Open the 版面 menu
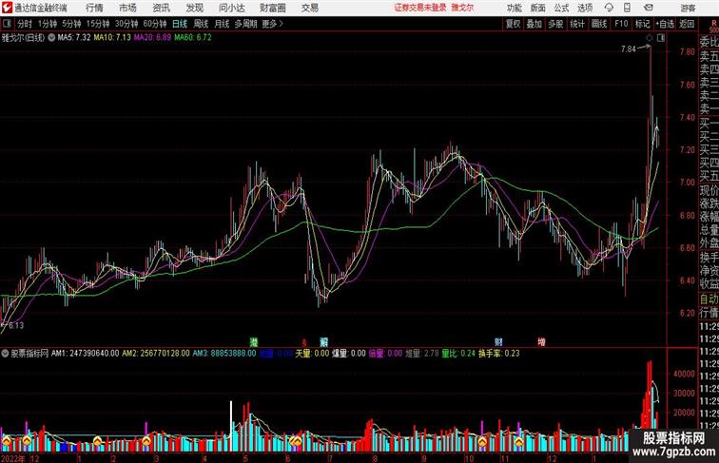 click(538, 8)
